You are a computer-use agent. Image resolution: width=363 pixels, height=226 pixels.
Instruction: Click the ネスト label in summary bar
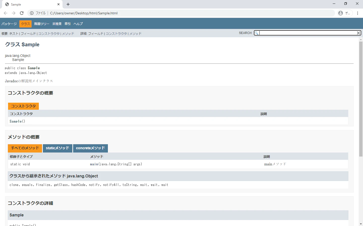click(14, 33)
